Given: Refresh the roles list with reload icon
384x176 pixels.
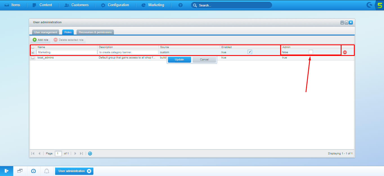Looking at the screenshot, I should [90, 154].
